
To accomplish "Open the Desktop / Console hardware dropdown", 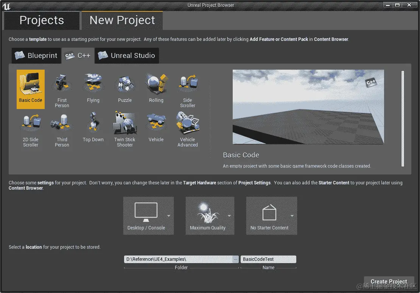I will click(148, 216).
